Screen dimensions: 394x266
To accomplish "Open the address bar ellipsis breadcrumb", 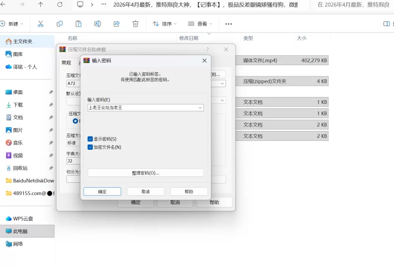I will point(103,4).
